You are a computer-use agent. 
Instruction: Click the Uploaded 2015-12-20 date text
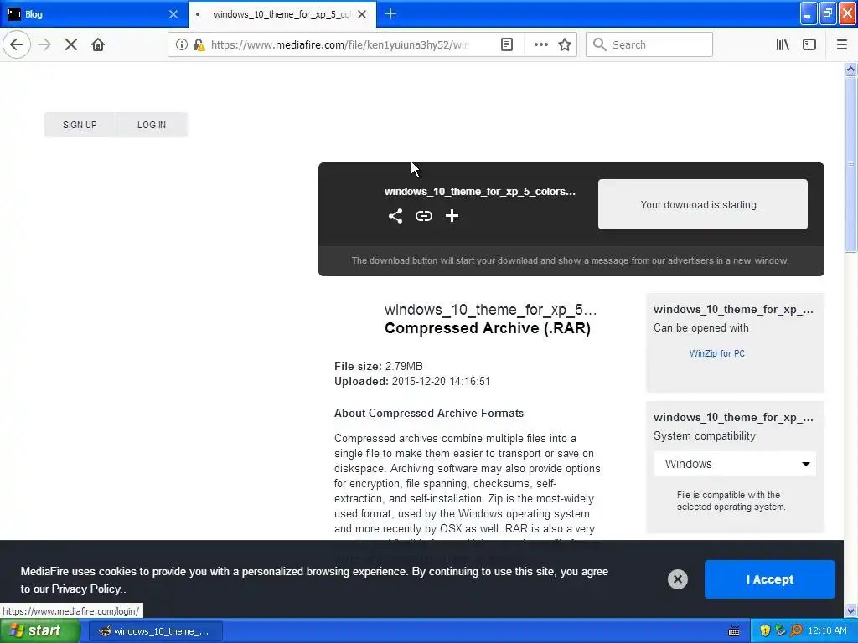pos(412,381)
